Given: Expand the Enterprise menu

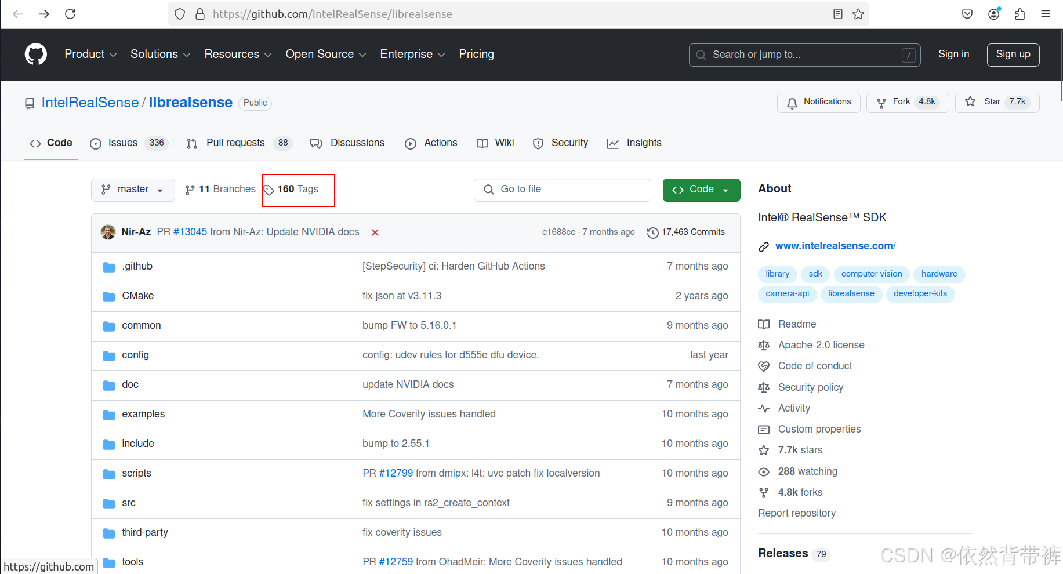Looking at the screenshot, I should pyautogui.click(x=412, y=54).
